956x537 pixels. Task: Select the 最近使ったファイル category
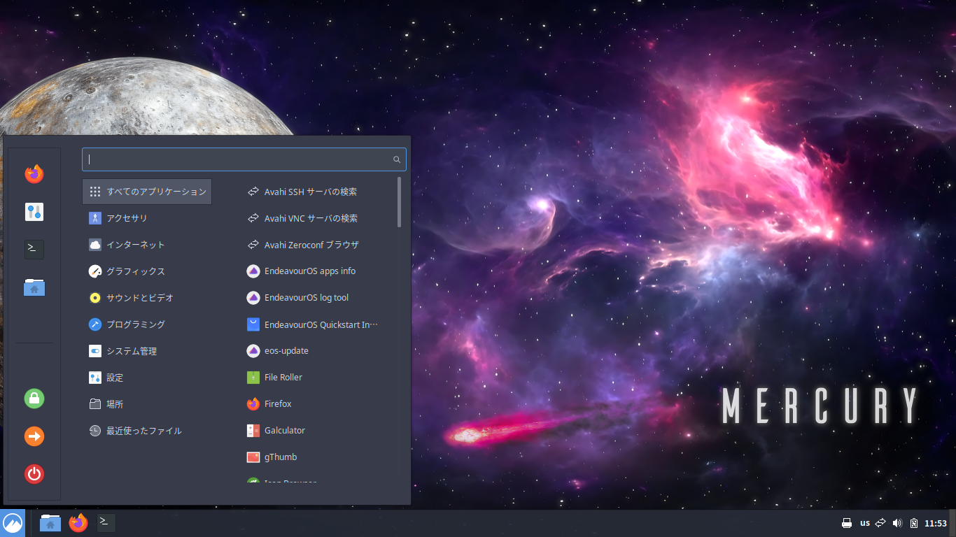click(147, 431)
